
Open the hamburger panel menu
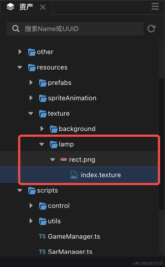tap(155, 7)
